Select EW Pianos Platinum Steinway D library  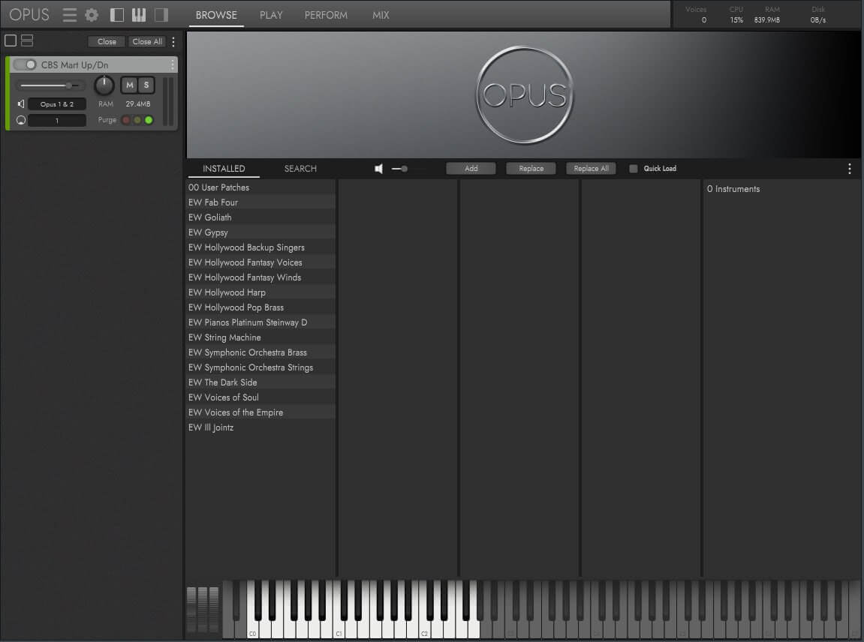262,322
